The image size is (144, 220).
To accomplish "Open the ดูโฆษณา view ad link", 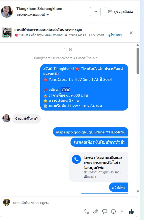I will pos(115,35).
